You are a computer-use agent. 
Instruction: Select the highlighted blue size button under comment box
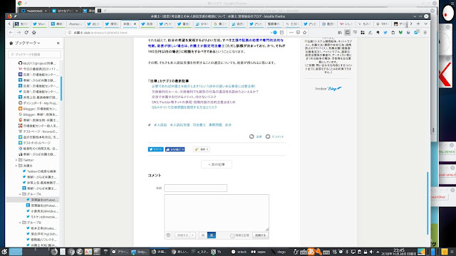click(212, 235)
